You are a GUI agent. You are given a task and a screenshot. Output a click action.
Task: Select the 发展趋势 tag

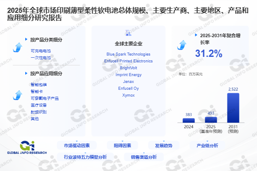(x=164, y=145)
